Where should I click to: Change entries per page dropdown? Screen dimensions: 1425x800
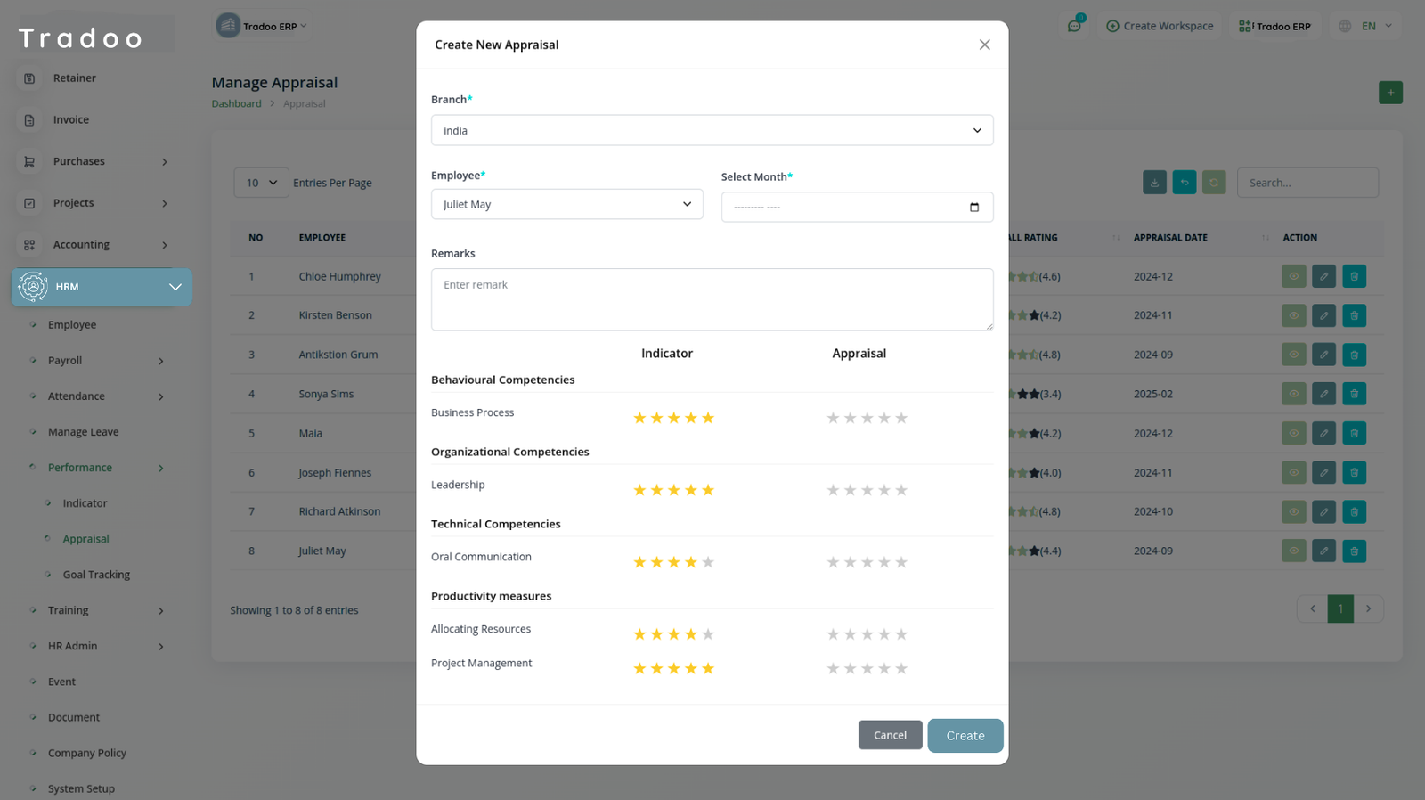261,183
